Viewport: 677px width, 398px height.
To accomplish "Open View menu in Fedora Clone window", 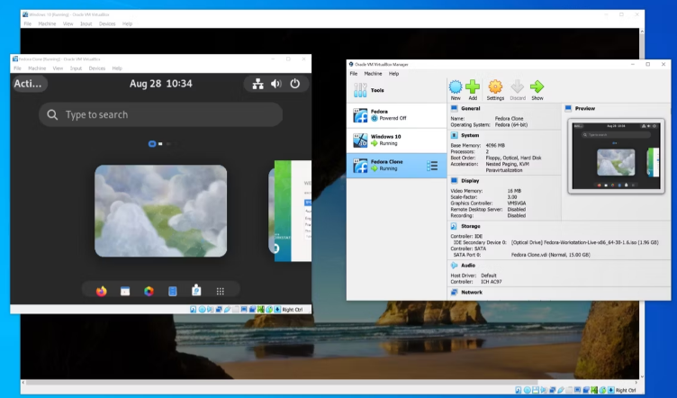I will coord(58,68).
